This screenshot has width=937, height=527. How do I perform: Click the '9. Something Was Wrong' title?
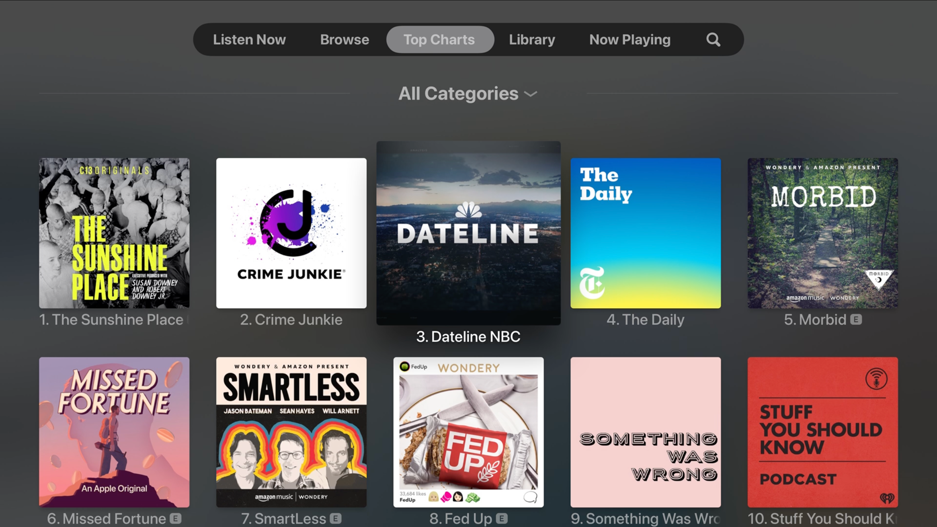coord(645,518)
